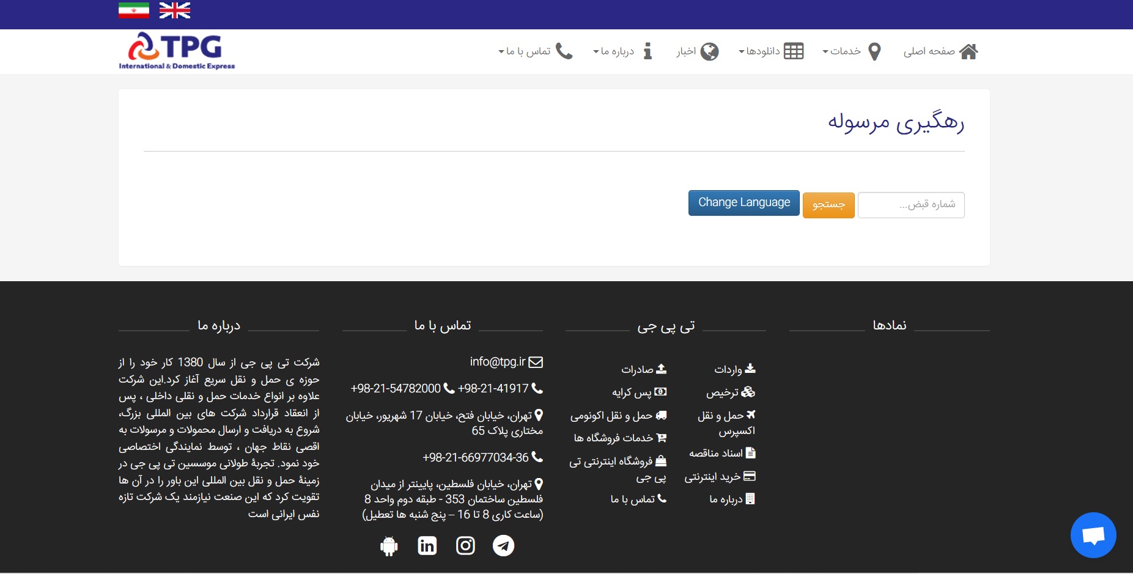This screenshot has height=574, width=1133.
Task: Select the Iran flag language icon
Action: pyautogui.click(x=134, y=10)
